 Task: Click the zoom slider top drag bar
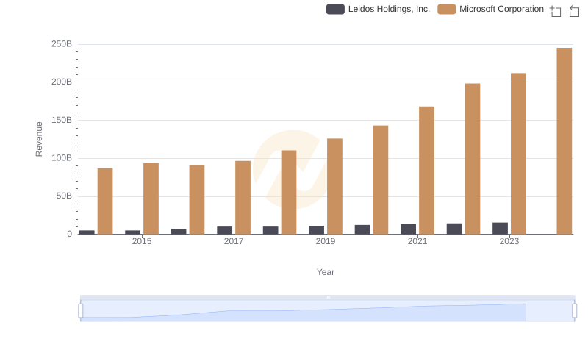[327, 297]
